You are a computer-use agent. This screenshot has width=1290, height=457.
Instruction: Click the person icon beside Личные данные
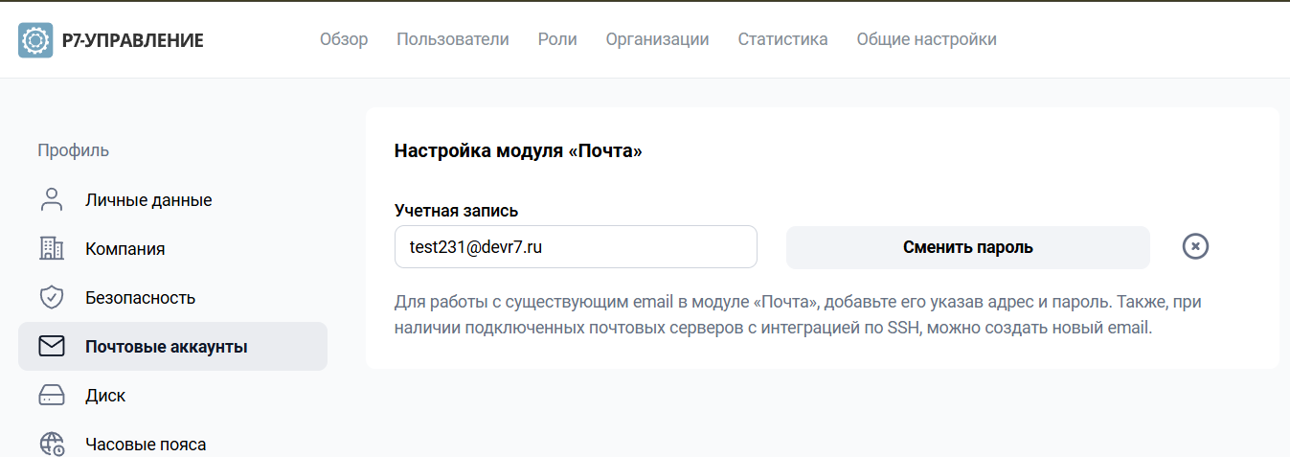click(52, 199)
